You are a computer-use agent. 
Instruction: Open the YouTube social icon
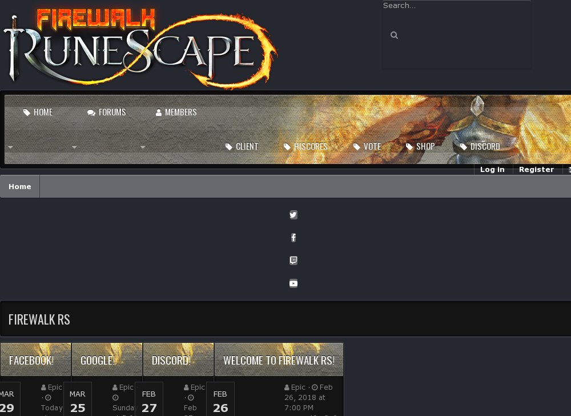coord(293,283)
